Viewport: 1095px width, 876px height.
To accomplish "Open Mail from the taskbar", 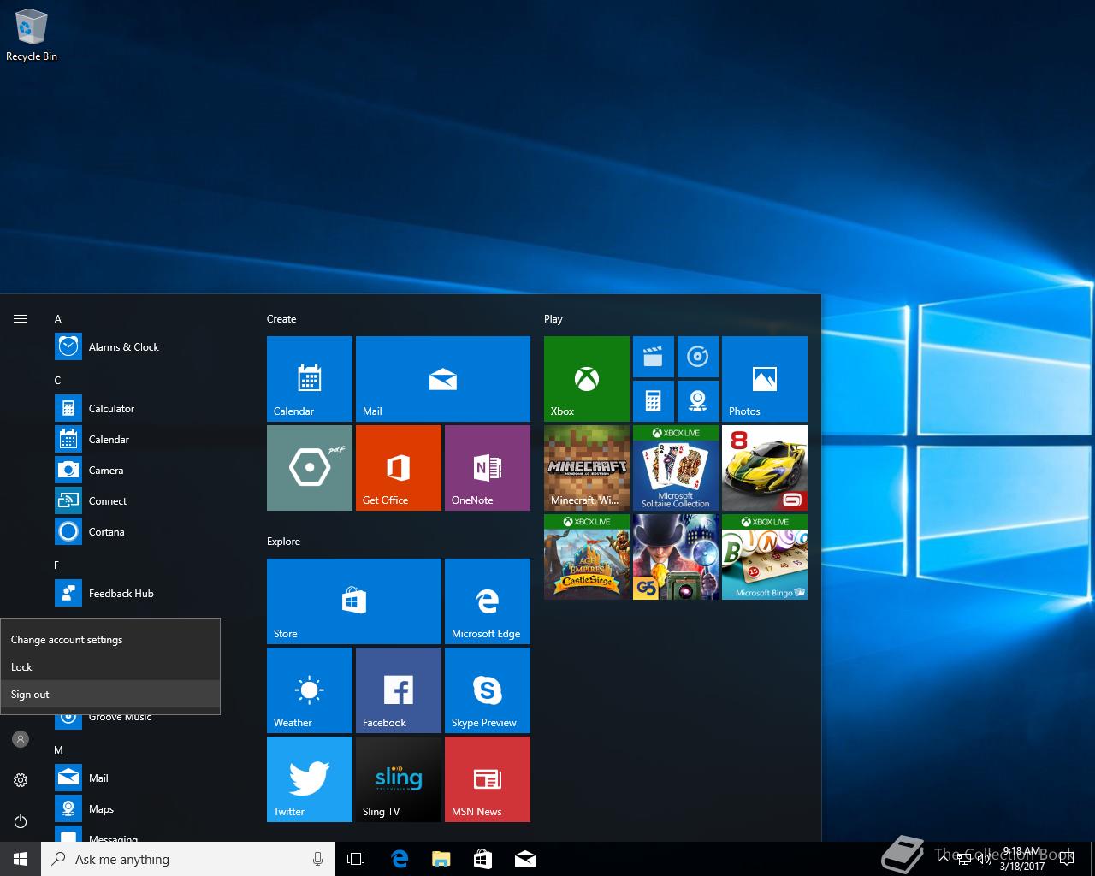I will (525, 859).
